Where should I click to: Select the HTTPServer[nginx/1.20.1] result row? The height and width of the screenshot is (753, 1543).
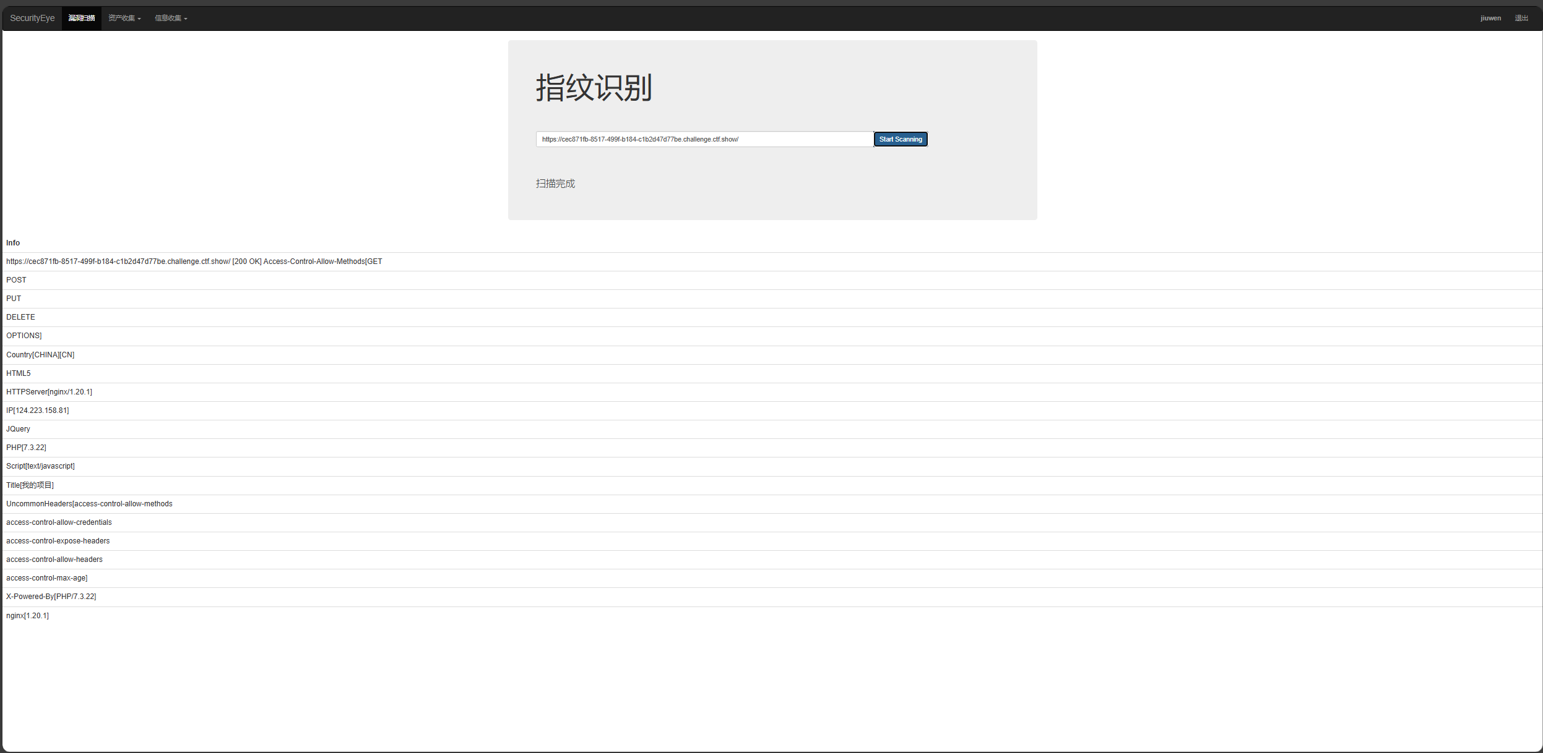49,392
